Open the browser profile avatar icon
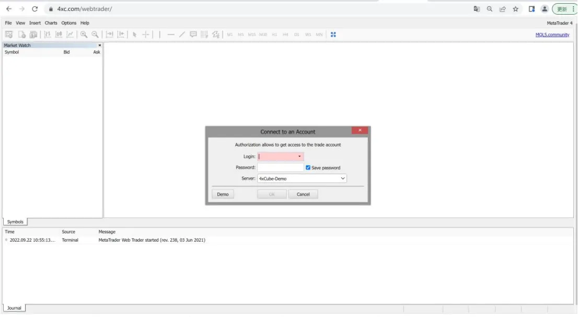The height and width of the screenshot is (317, 578). click(545, 9)
